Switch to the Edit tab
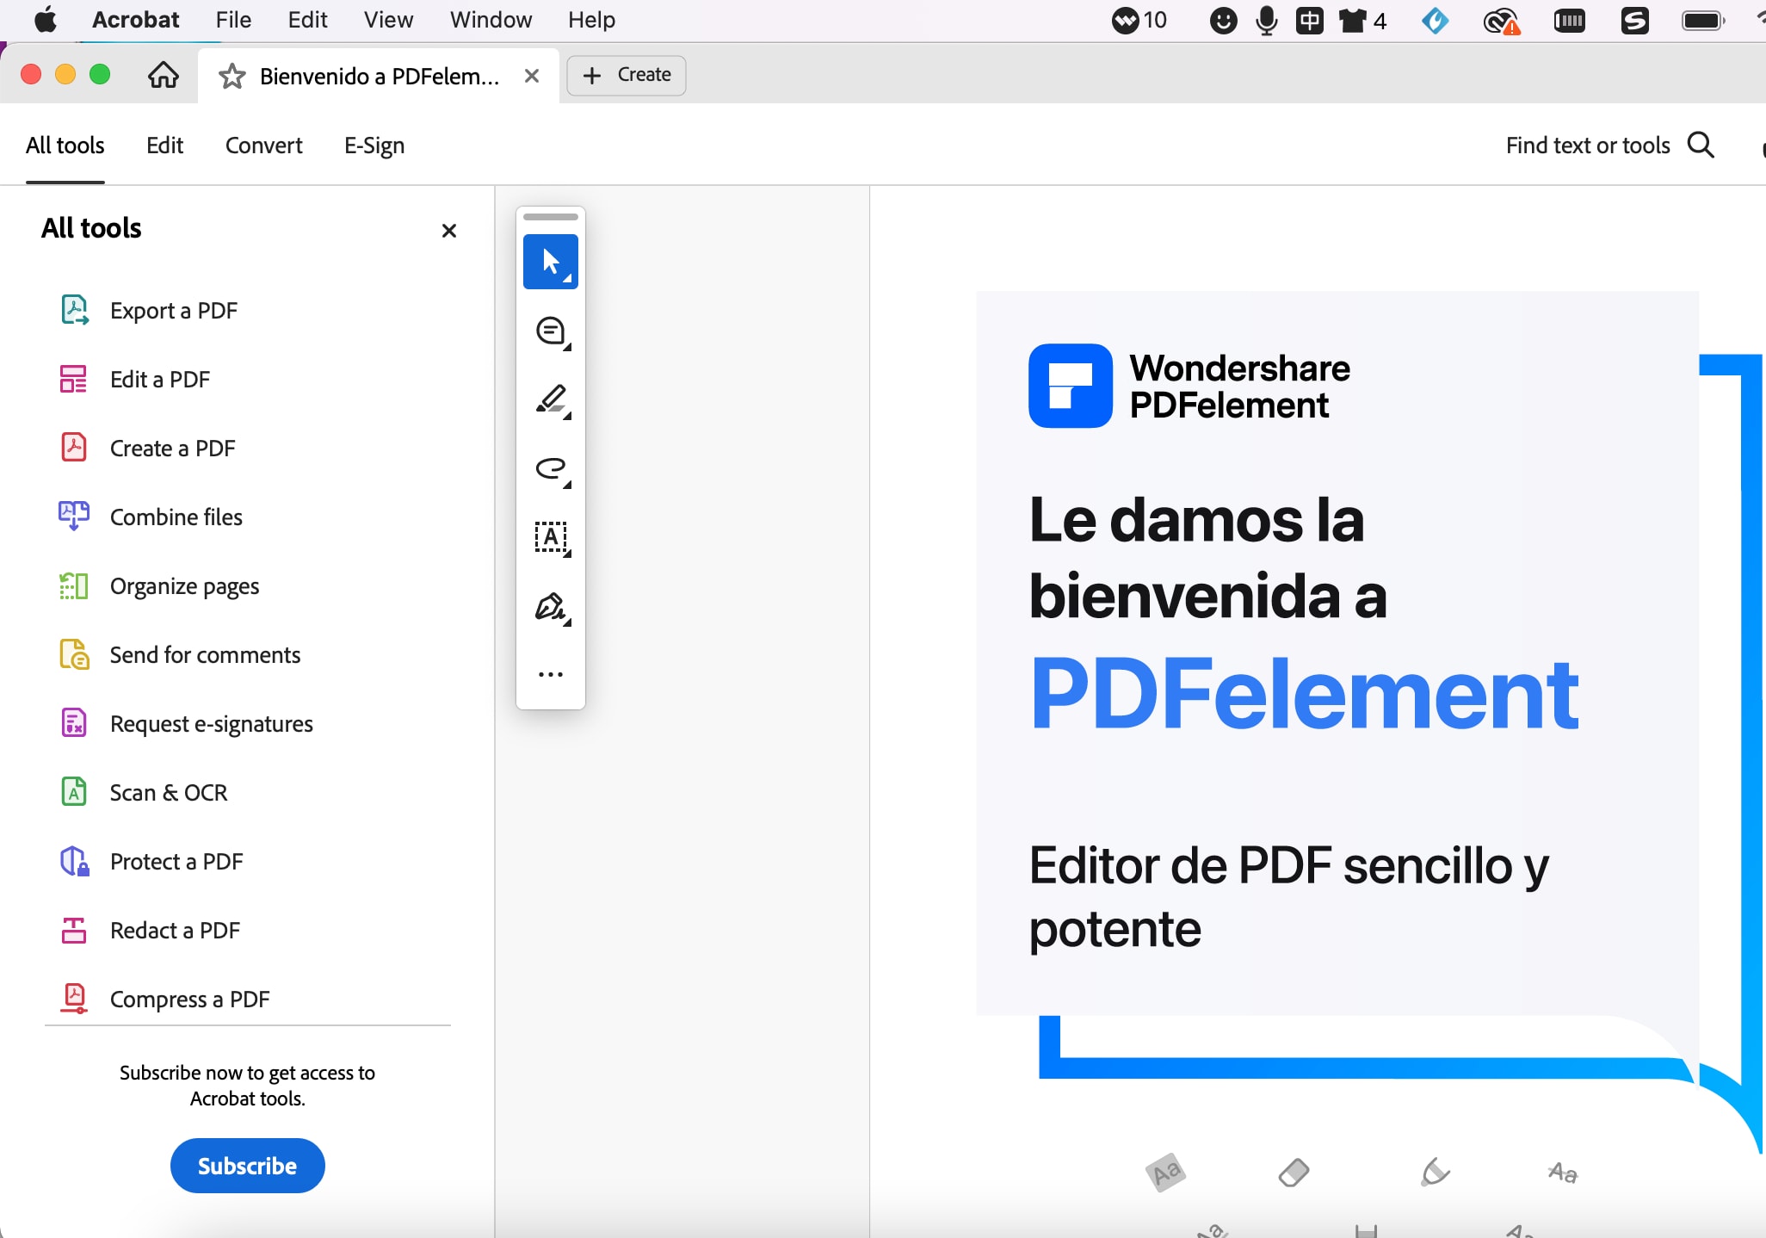Viewport: 1766px width, 1238px height. (164, 145)
